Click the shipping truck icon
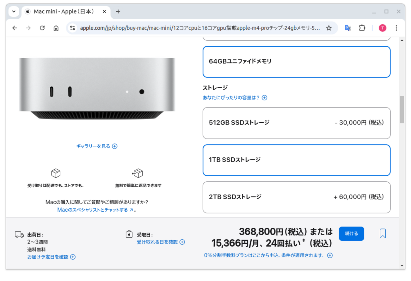Image resolution: width=411 pixels, height=281 pixels. 19,235
